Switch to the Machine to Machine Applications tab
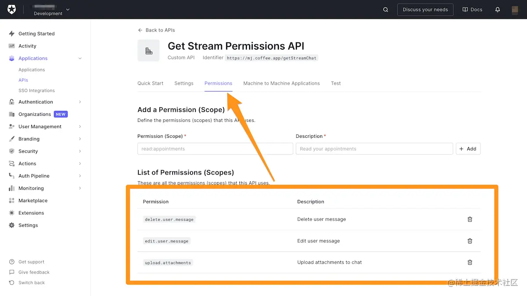The height and width of the screenshot is (296, 527). pos(281,83)
